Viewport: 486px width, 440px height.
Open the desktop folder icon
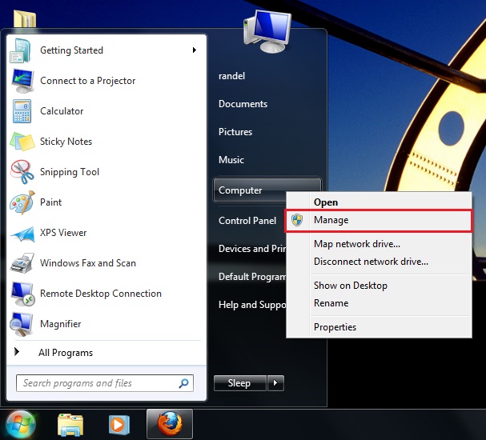[x=25, y=19]
